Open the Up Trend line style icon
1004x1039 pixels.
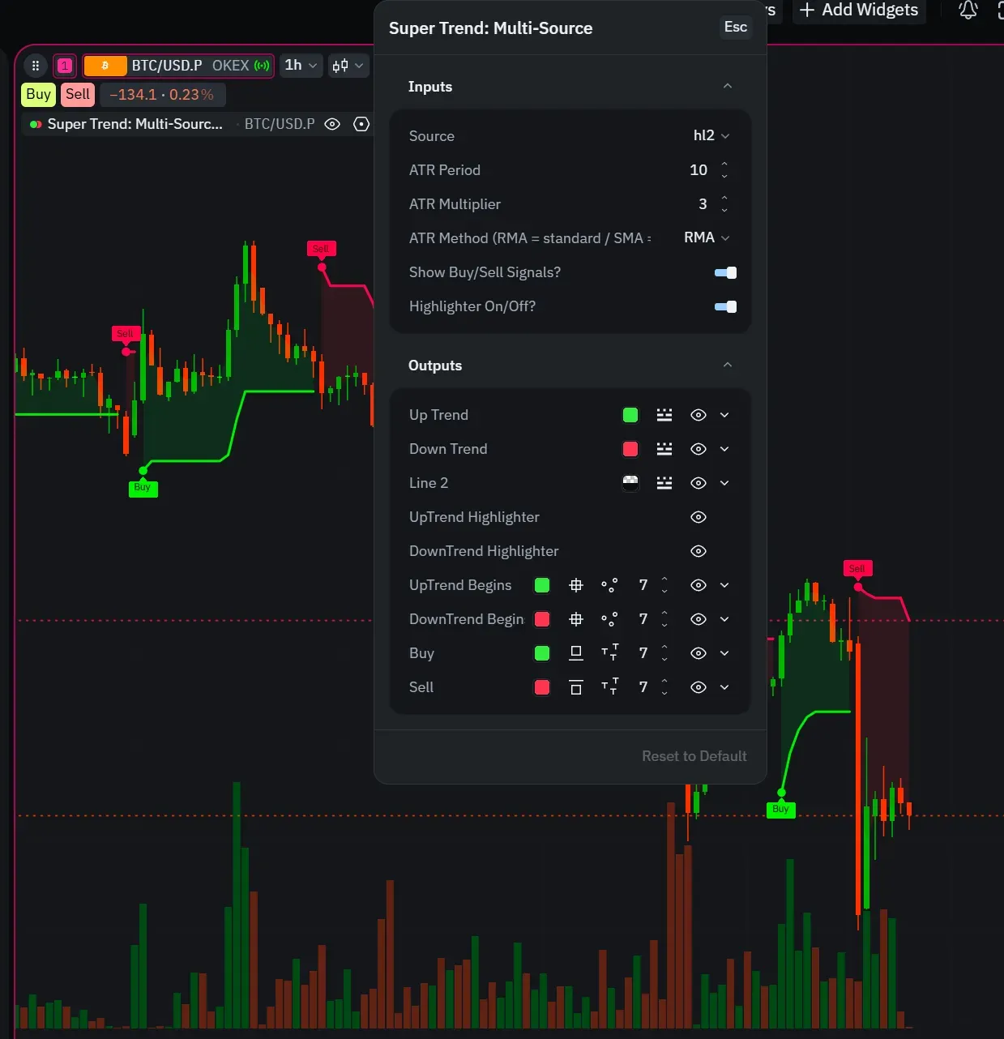(x=664, y=415)
